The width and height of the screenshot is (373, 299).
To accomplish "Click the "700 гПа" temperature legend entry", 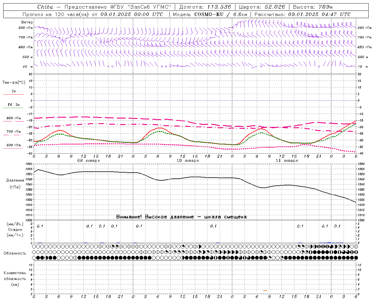I will 14,132.
